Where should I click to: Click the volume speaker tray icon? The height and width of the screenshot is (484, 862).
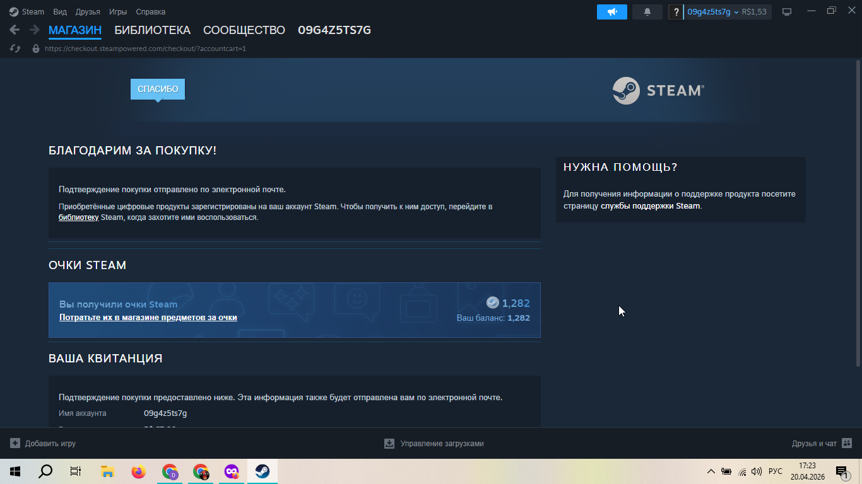click(757, 471)
